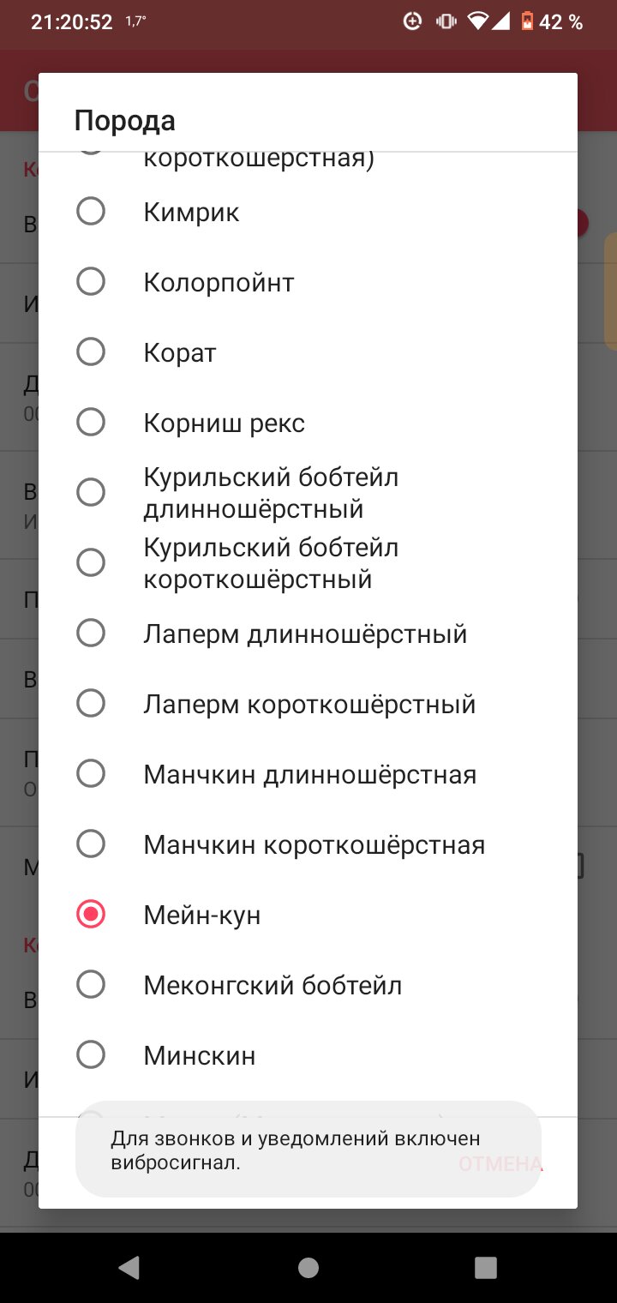The height and width of the screenshot is (1303, 617).
Task: Choose the Минскин radio button
Action: pyautogui.click(x=91, y=1055)
